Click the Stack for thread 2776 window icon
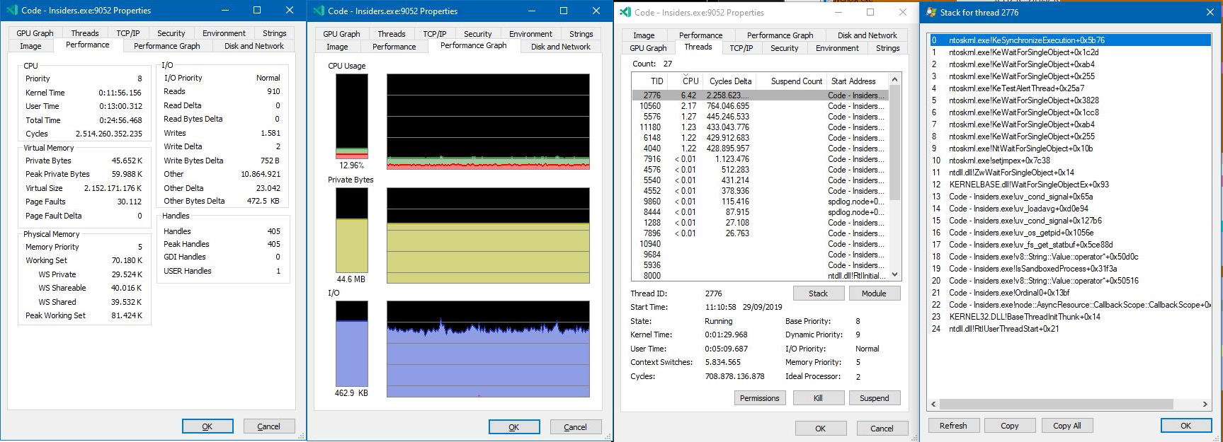 click(931, 12)
